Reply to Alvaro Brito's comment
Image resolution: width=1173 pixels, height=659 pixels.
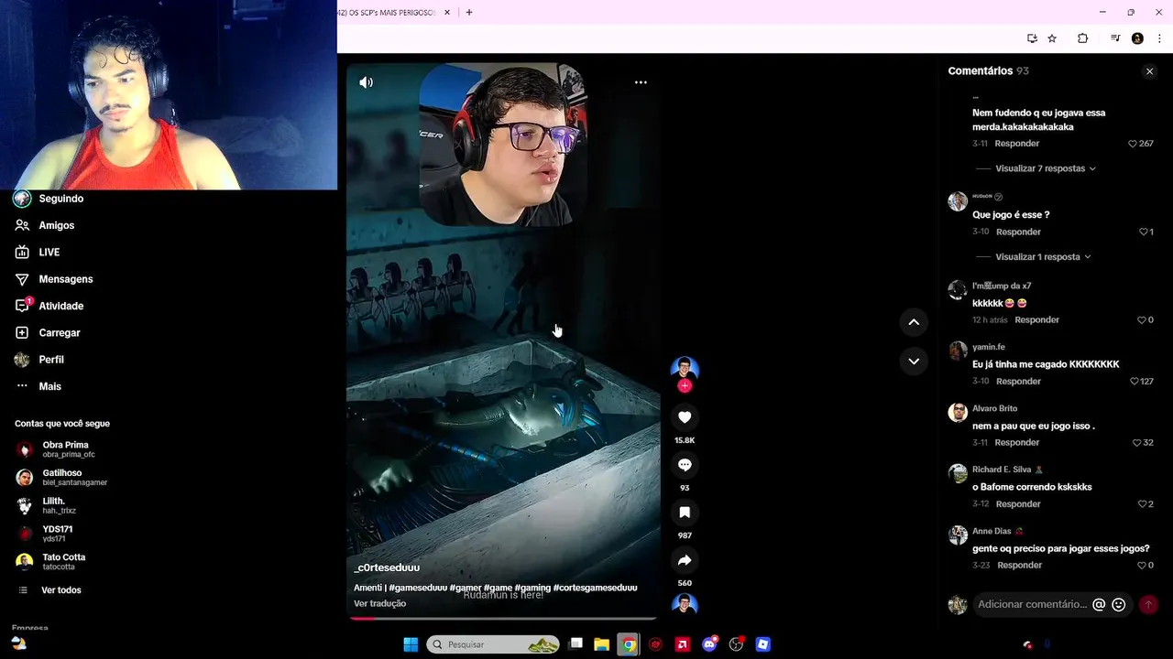tap(1017, 443)
